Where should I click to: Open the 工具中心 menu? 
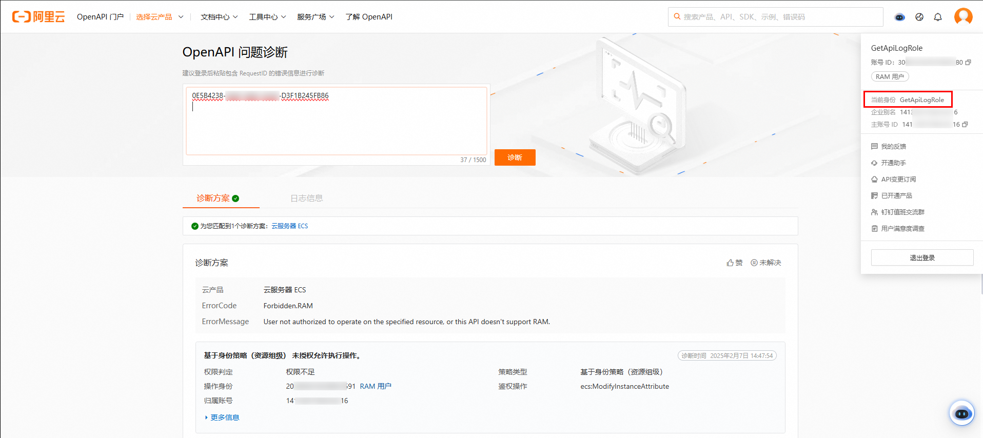[x=267, y=17]
